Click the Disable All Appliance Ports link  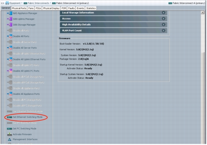pos(26,94)
